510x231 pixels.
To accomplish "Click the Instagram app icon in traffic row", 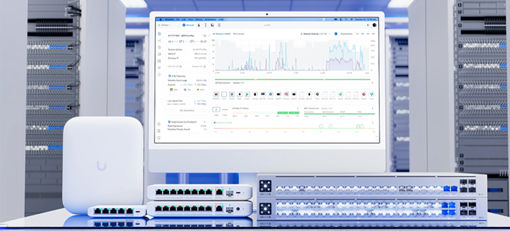I will (286, 94).
